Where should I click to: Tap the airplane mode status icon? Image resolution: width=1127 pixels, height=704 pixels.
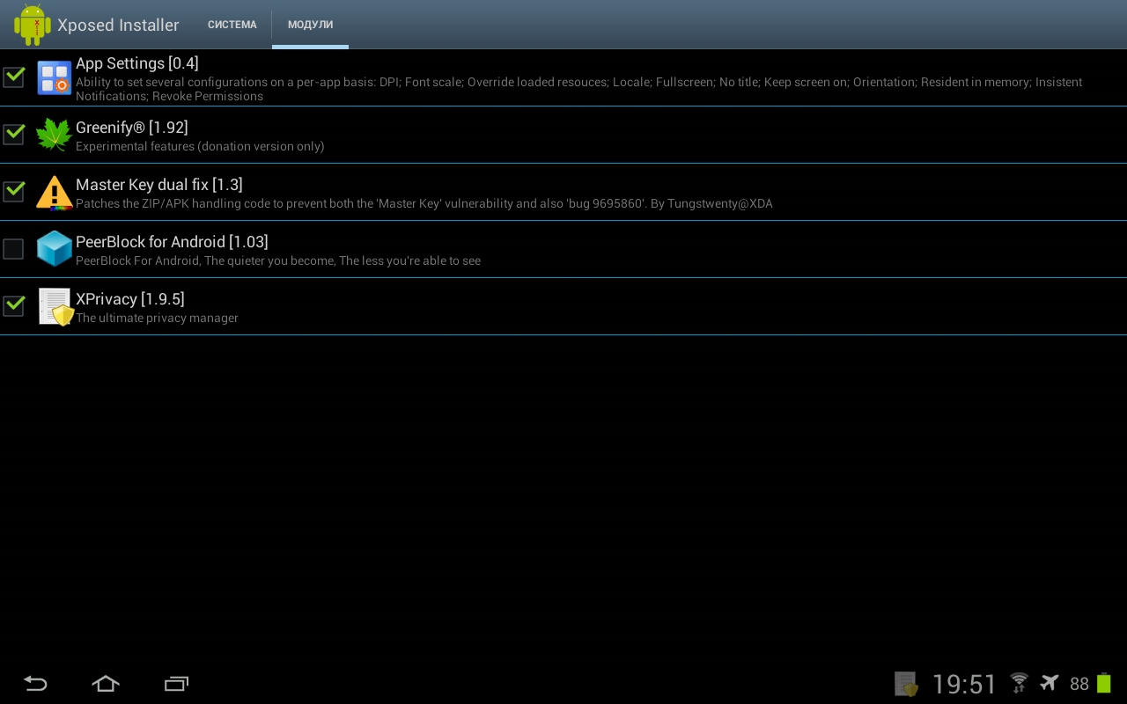click(1049, 683)
